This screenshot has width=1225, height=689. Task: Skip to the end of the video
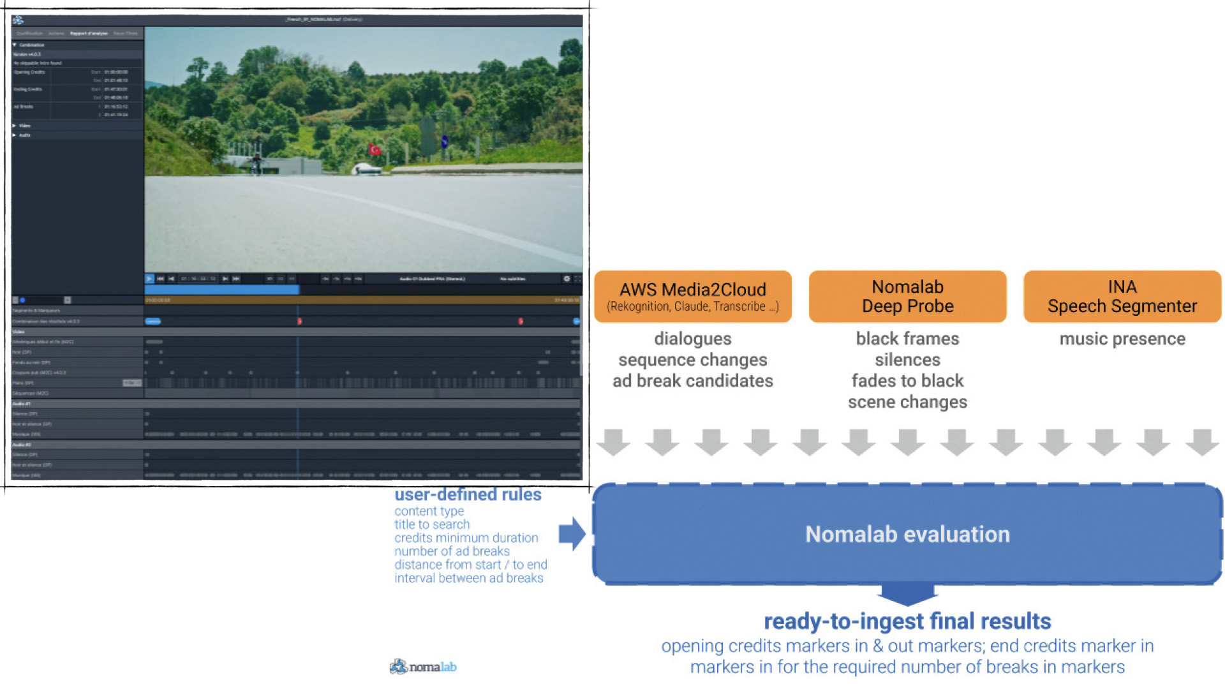pyautogui.click(x=236, y=279)
